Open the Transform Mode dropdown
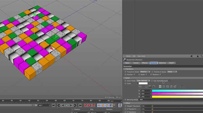 [145, 72]
